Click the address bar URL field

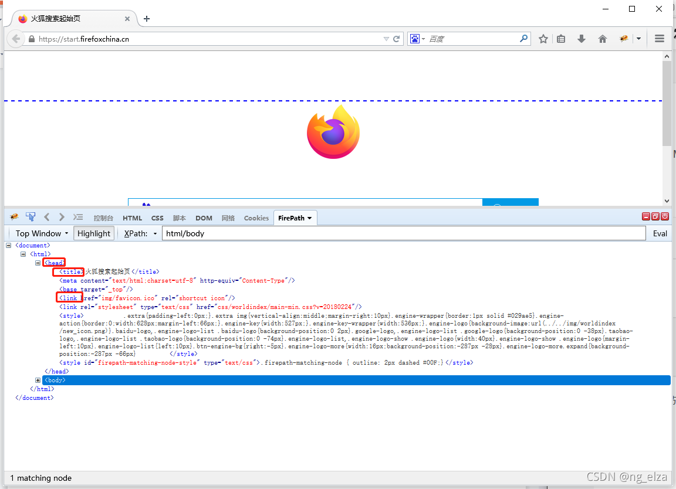click(209, 39)
